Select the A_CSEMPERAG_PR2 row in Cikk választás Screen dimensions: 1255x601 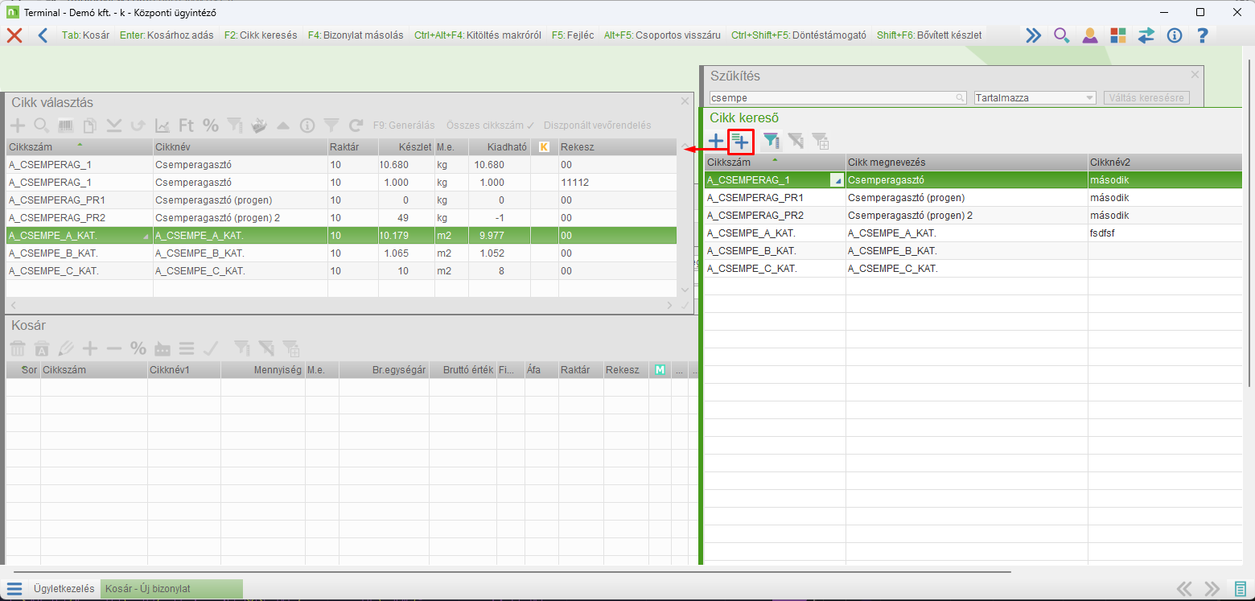tap(341, 218)
